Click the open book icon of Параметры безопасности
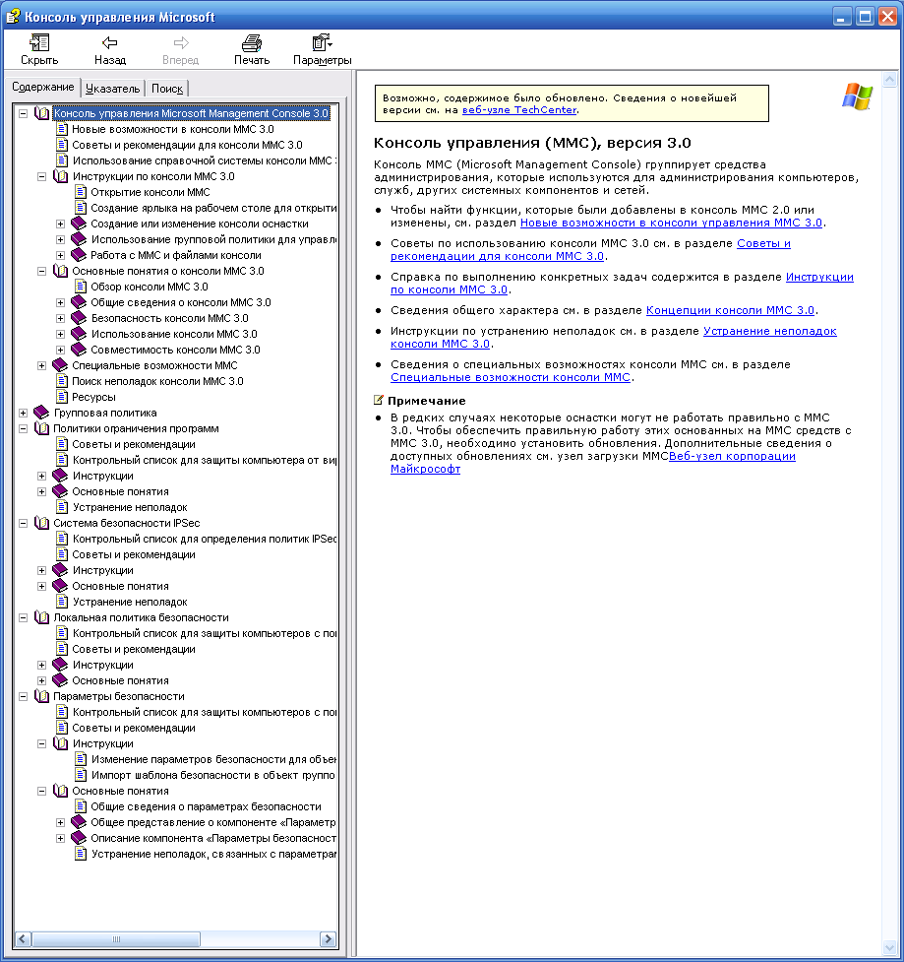This screenshot has width=904, height=962. coord(41,696)
